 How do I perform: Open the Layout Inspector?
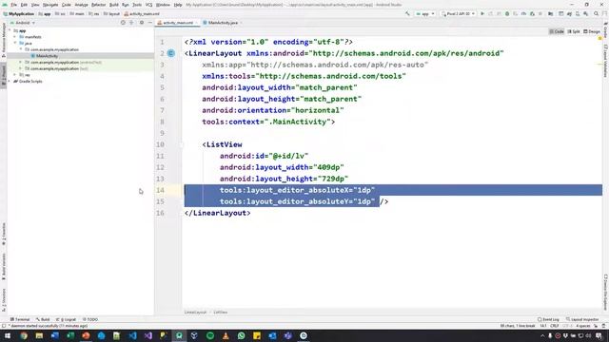[x=582, y=319]
